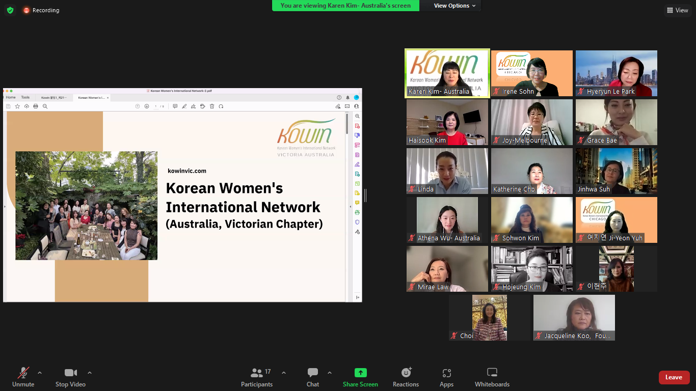Expand video options arrow beside Stop Video
This screenshot has width=696, height=391.
pyautogui.click(x=90, y=373)
